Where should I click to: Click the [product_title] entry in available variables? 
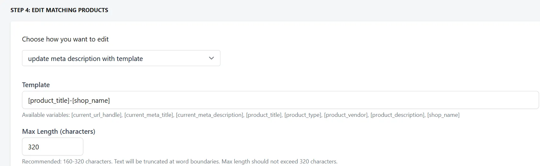point(264,115)
